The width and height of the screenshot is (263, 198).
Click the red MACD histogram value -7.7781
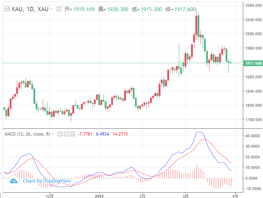pos(85,134)
